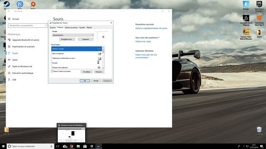Launch Assassin's Creed Odyssey shortcut
This screenshot has height=149, width=266.
click(x=246, y=20)
